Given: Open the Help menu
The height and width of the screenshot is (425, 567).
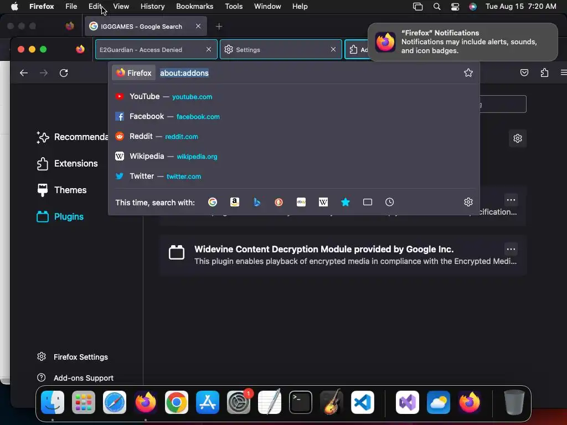Looking at the screenshot, I should pos(300,6).
